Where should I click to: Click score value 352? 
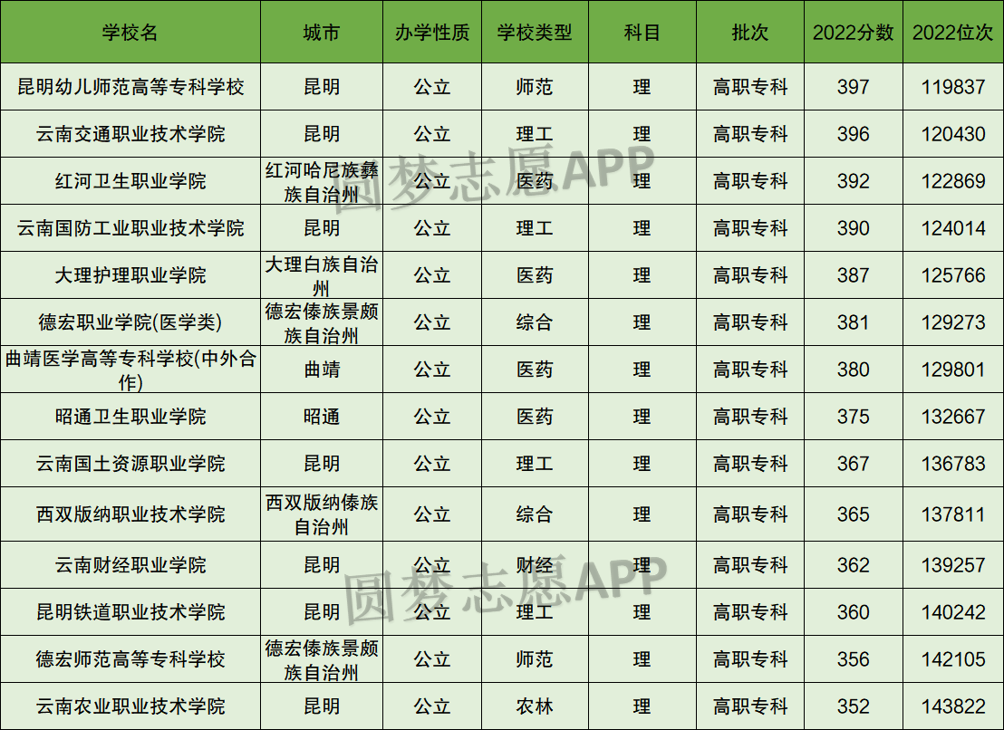(x=853, y=706)
